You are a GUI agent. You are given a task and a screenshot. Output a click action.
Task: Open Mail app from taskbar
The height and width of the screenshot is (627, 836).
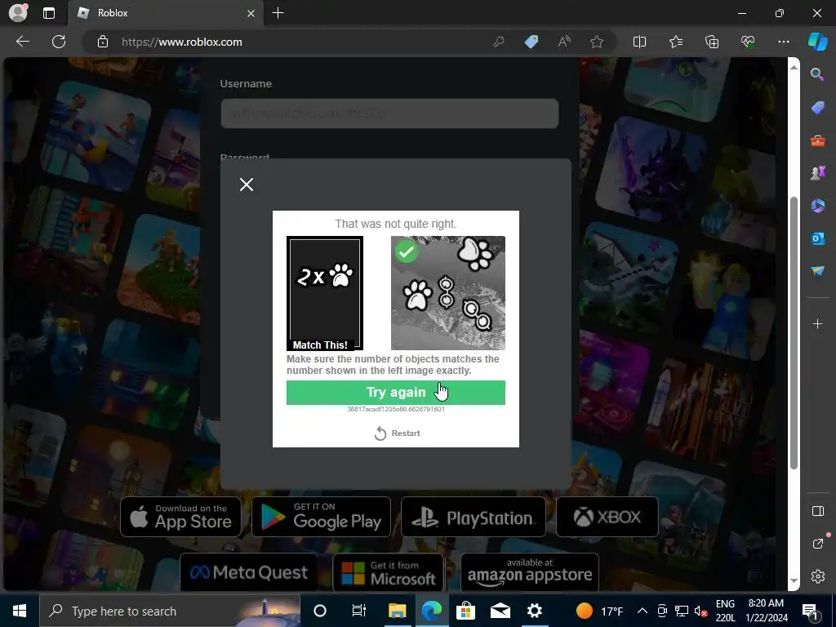coord(500,611)
